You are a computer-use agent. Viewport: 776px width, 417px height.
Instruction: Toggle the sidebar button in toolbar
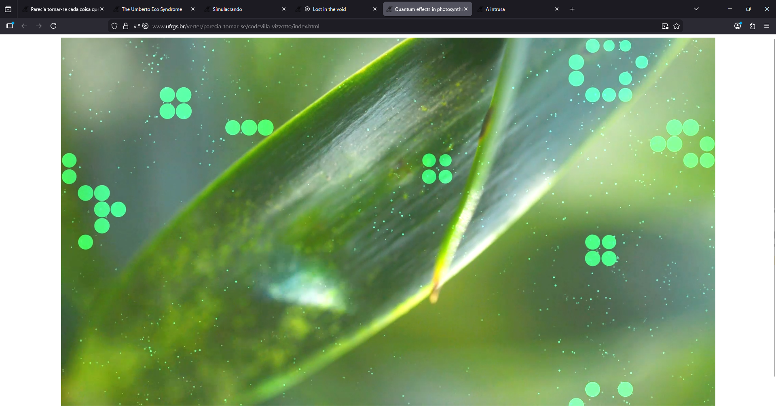(10, 26)
